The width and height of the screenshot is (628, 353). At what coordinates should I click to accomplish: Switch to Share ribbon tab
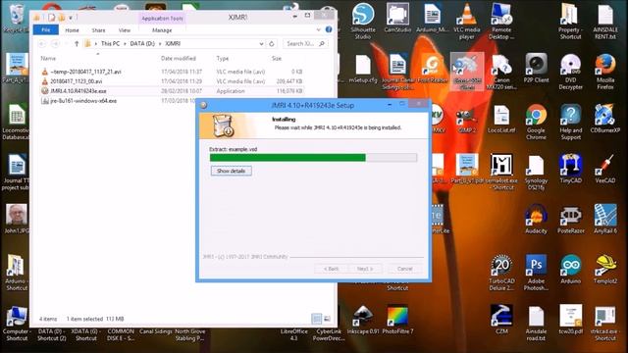98,30
